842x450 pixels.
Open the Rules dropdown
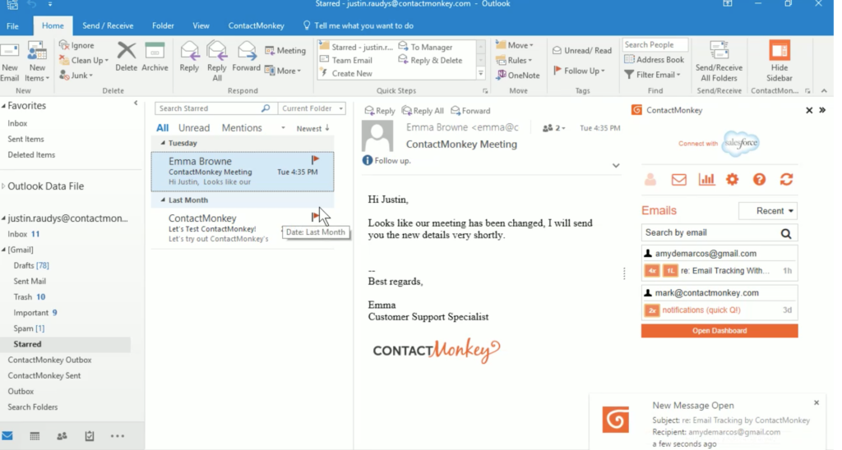[514, 60]
